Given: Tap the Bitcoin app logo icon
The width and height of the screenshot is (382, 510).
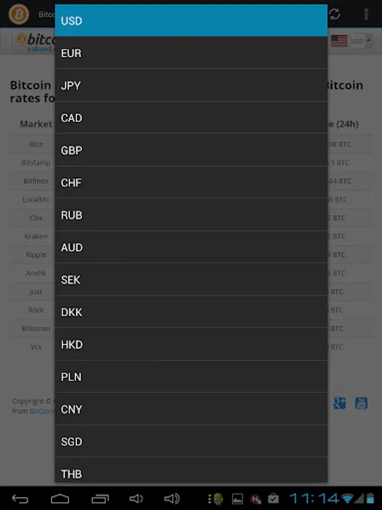Looking at the screenshot, I should point(19,14).
